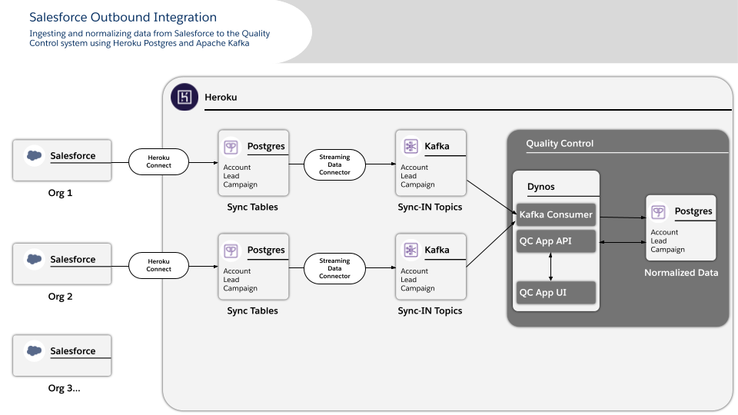The width and height of the screenshot is (738, 415).
Task: Click Campaign in the Normalized Data Postgres box
Action: (667, 249)
